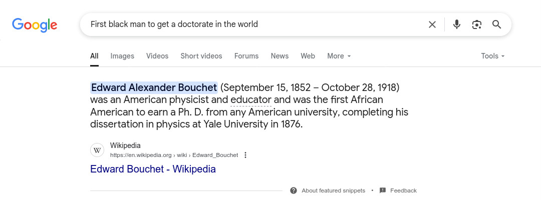This screenshot has width=541, height=200.
Task: Open the News tab
Action: coord(280,56)
